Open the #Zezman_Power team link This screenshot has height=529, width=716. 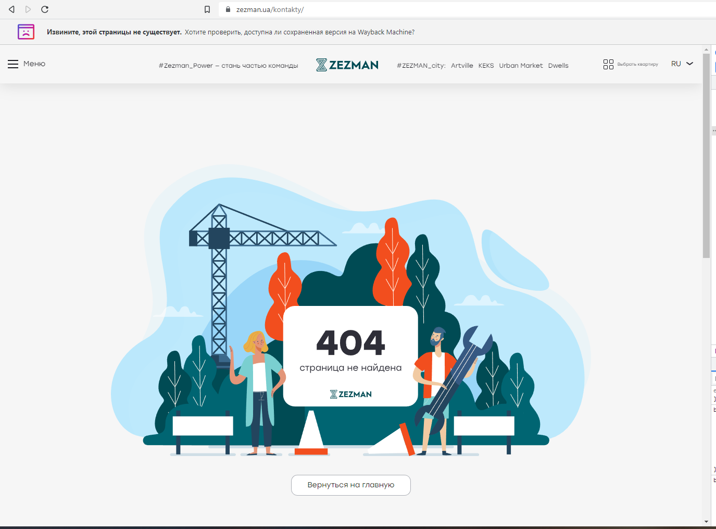[x=229, y=66]
